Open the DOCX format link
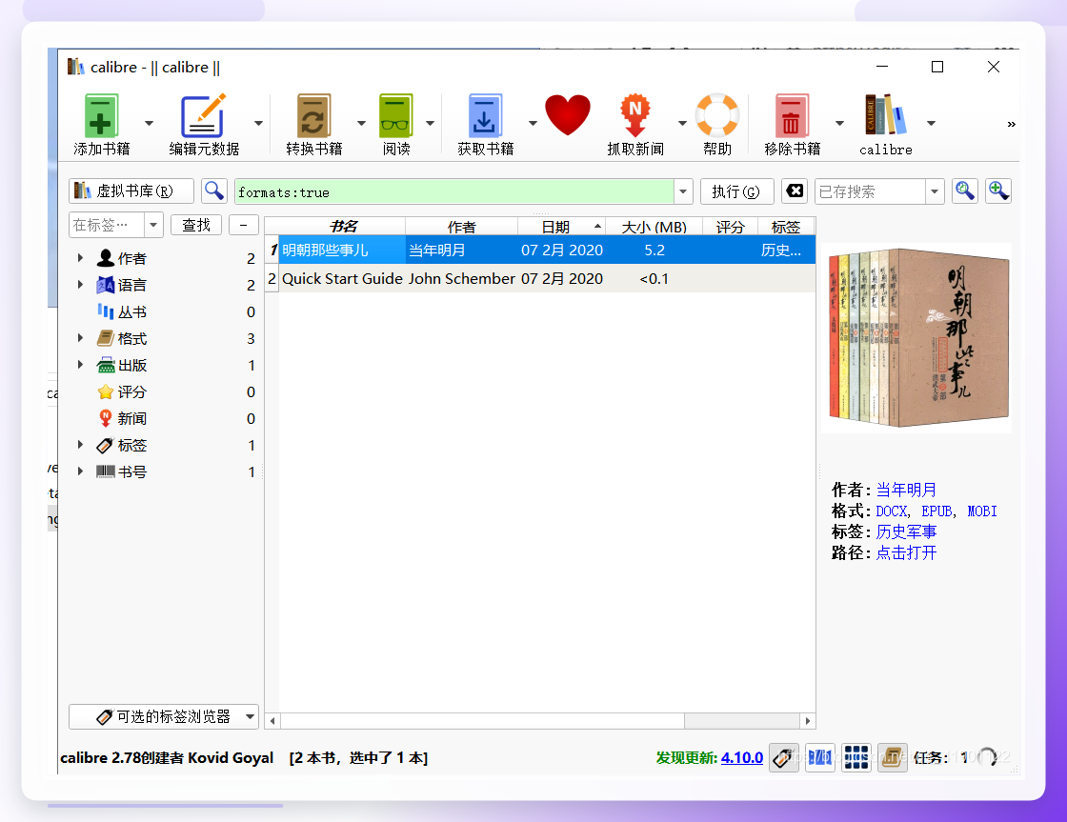Image resolution: width=1067 pixels, height=822 pixels. point(892,511)
